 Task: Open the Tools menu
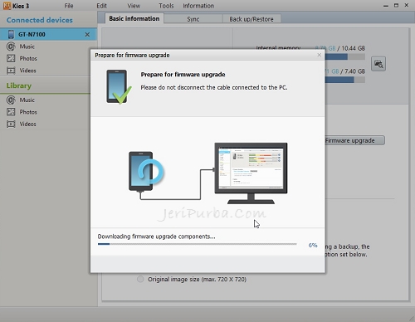166,6
